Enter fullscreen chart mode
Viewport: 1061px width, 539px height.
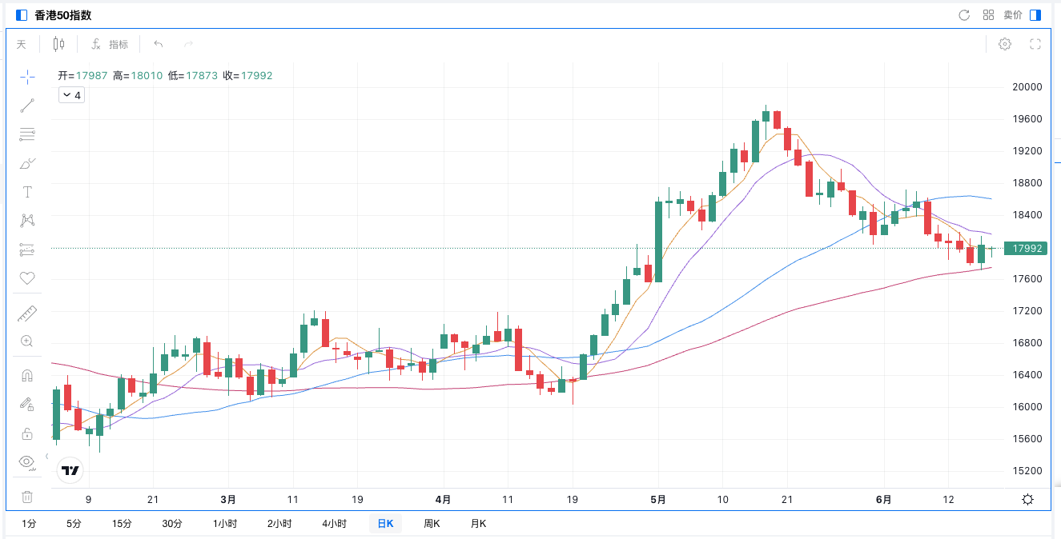(x=1035, y=44)
